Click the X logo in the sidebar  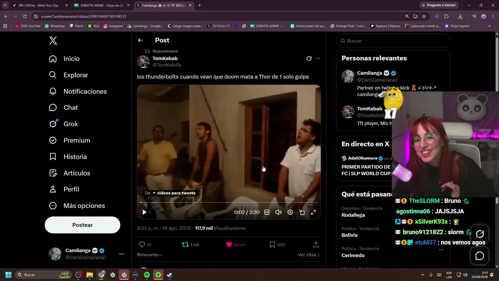tap(53, 41)
